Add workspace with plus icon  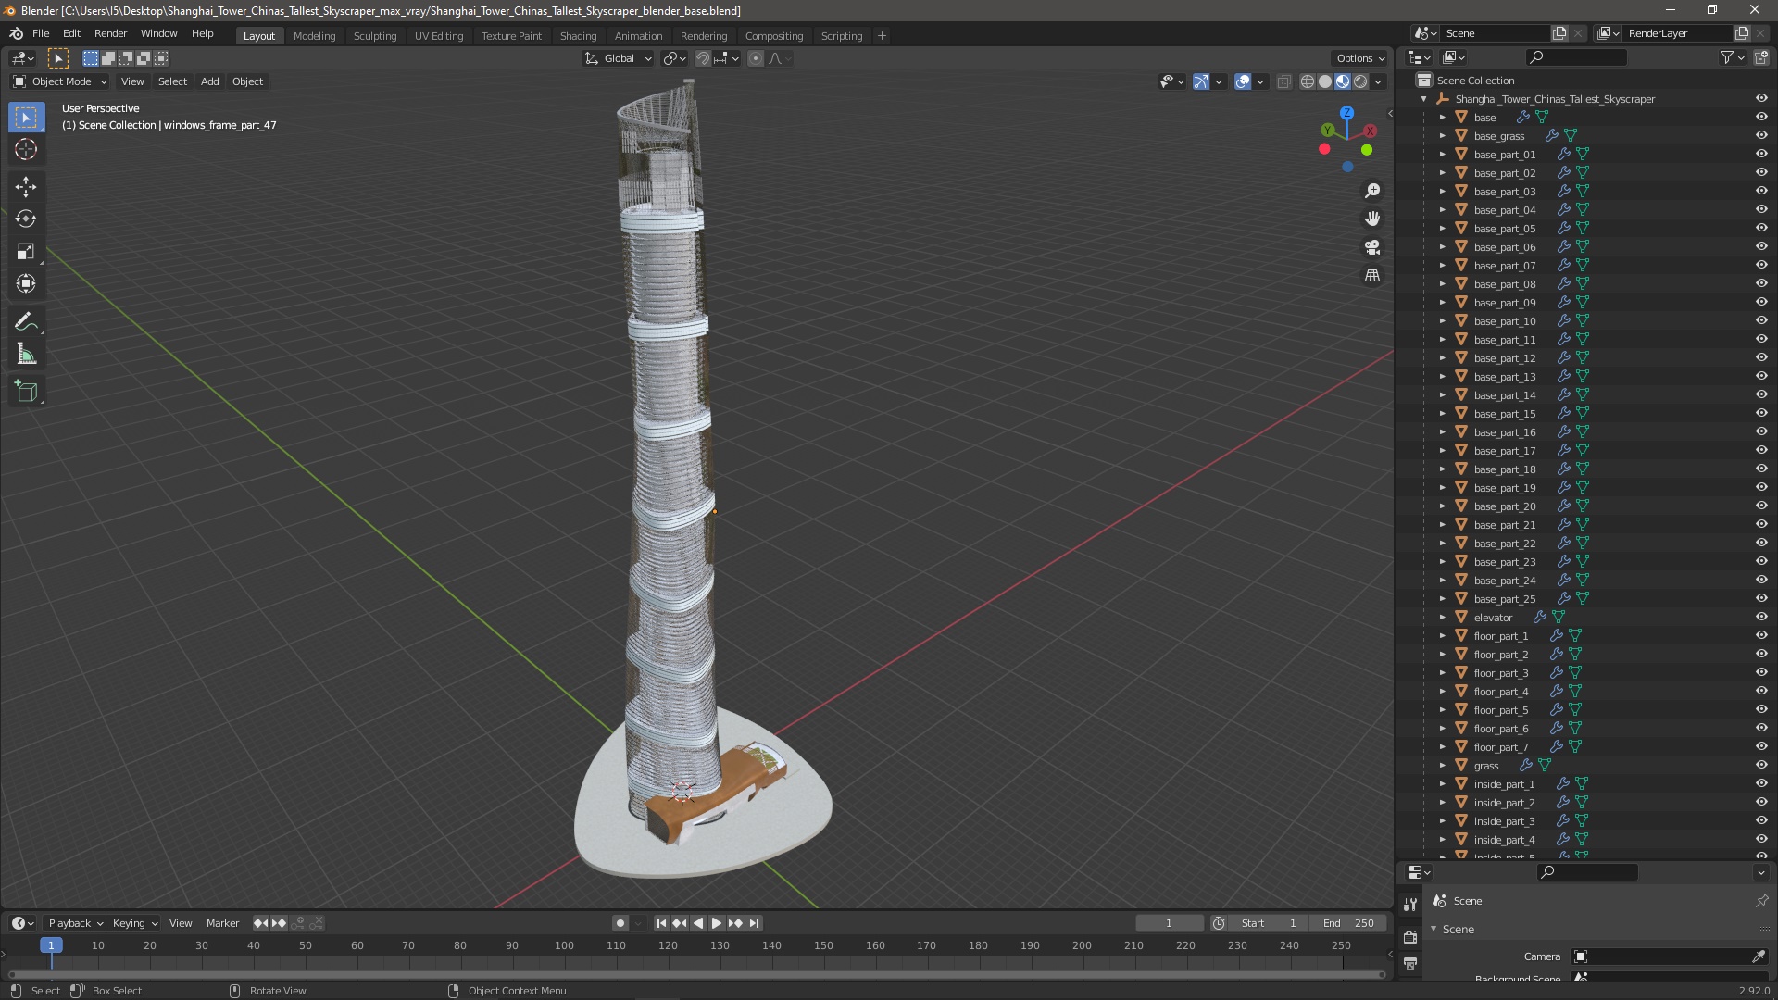882,35
